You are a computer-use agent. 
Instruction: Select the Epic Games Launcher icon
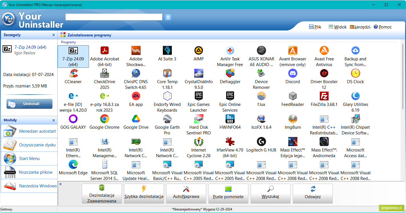coord(199,96)
